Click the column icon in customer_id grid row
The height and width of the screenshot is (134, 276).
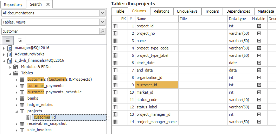pos(115,85)
